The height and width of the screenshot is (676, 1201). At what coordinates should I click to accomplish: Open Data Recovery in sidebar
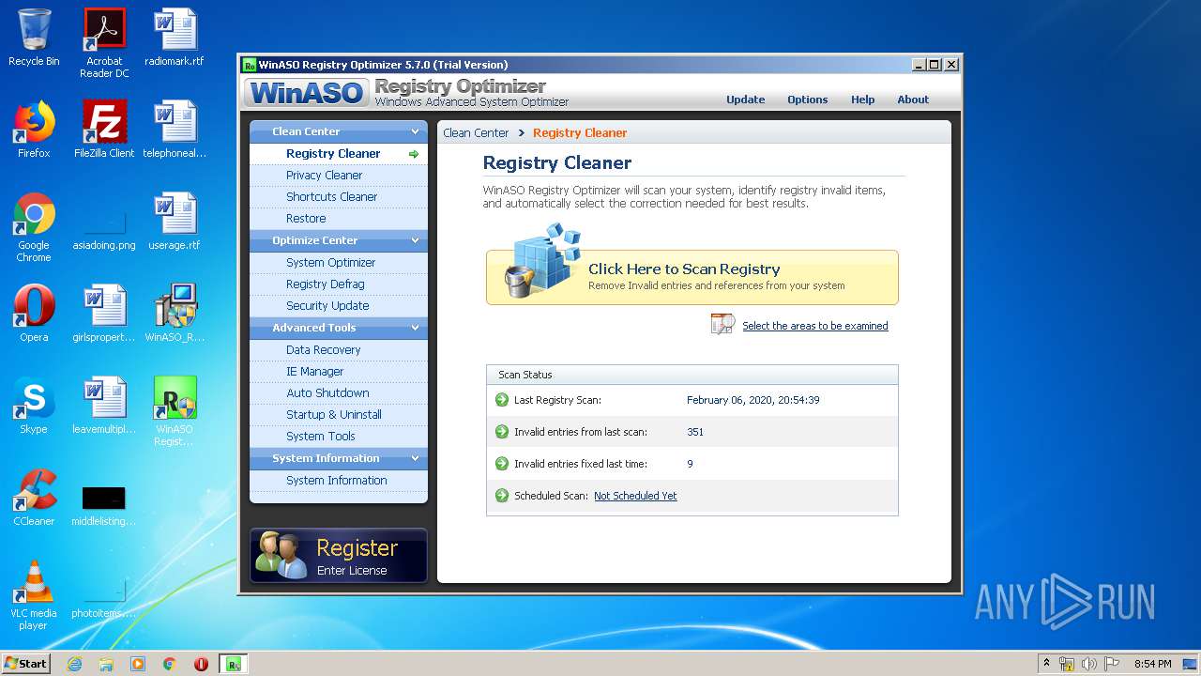tap(338, 349)
